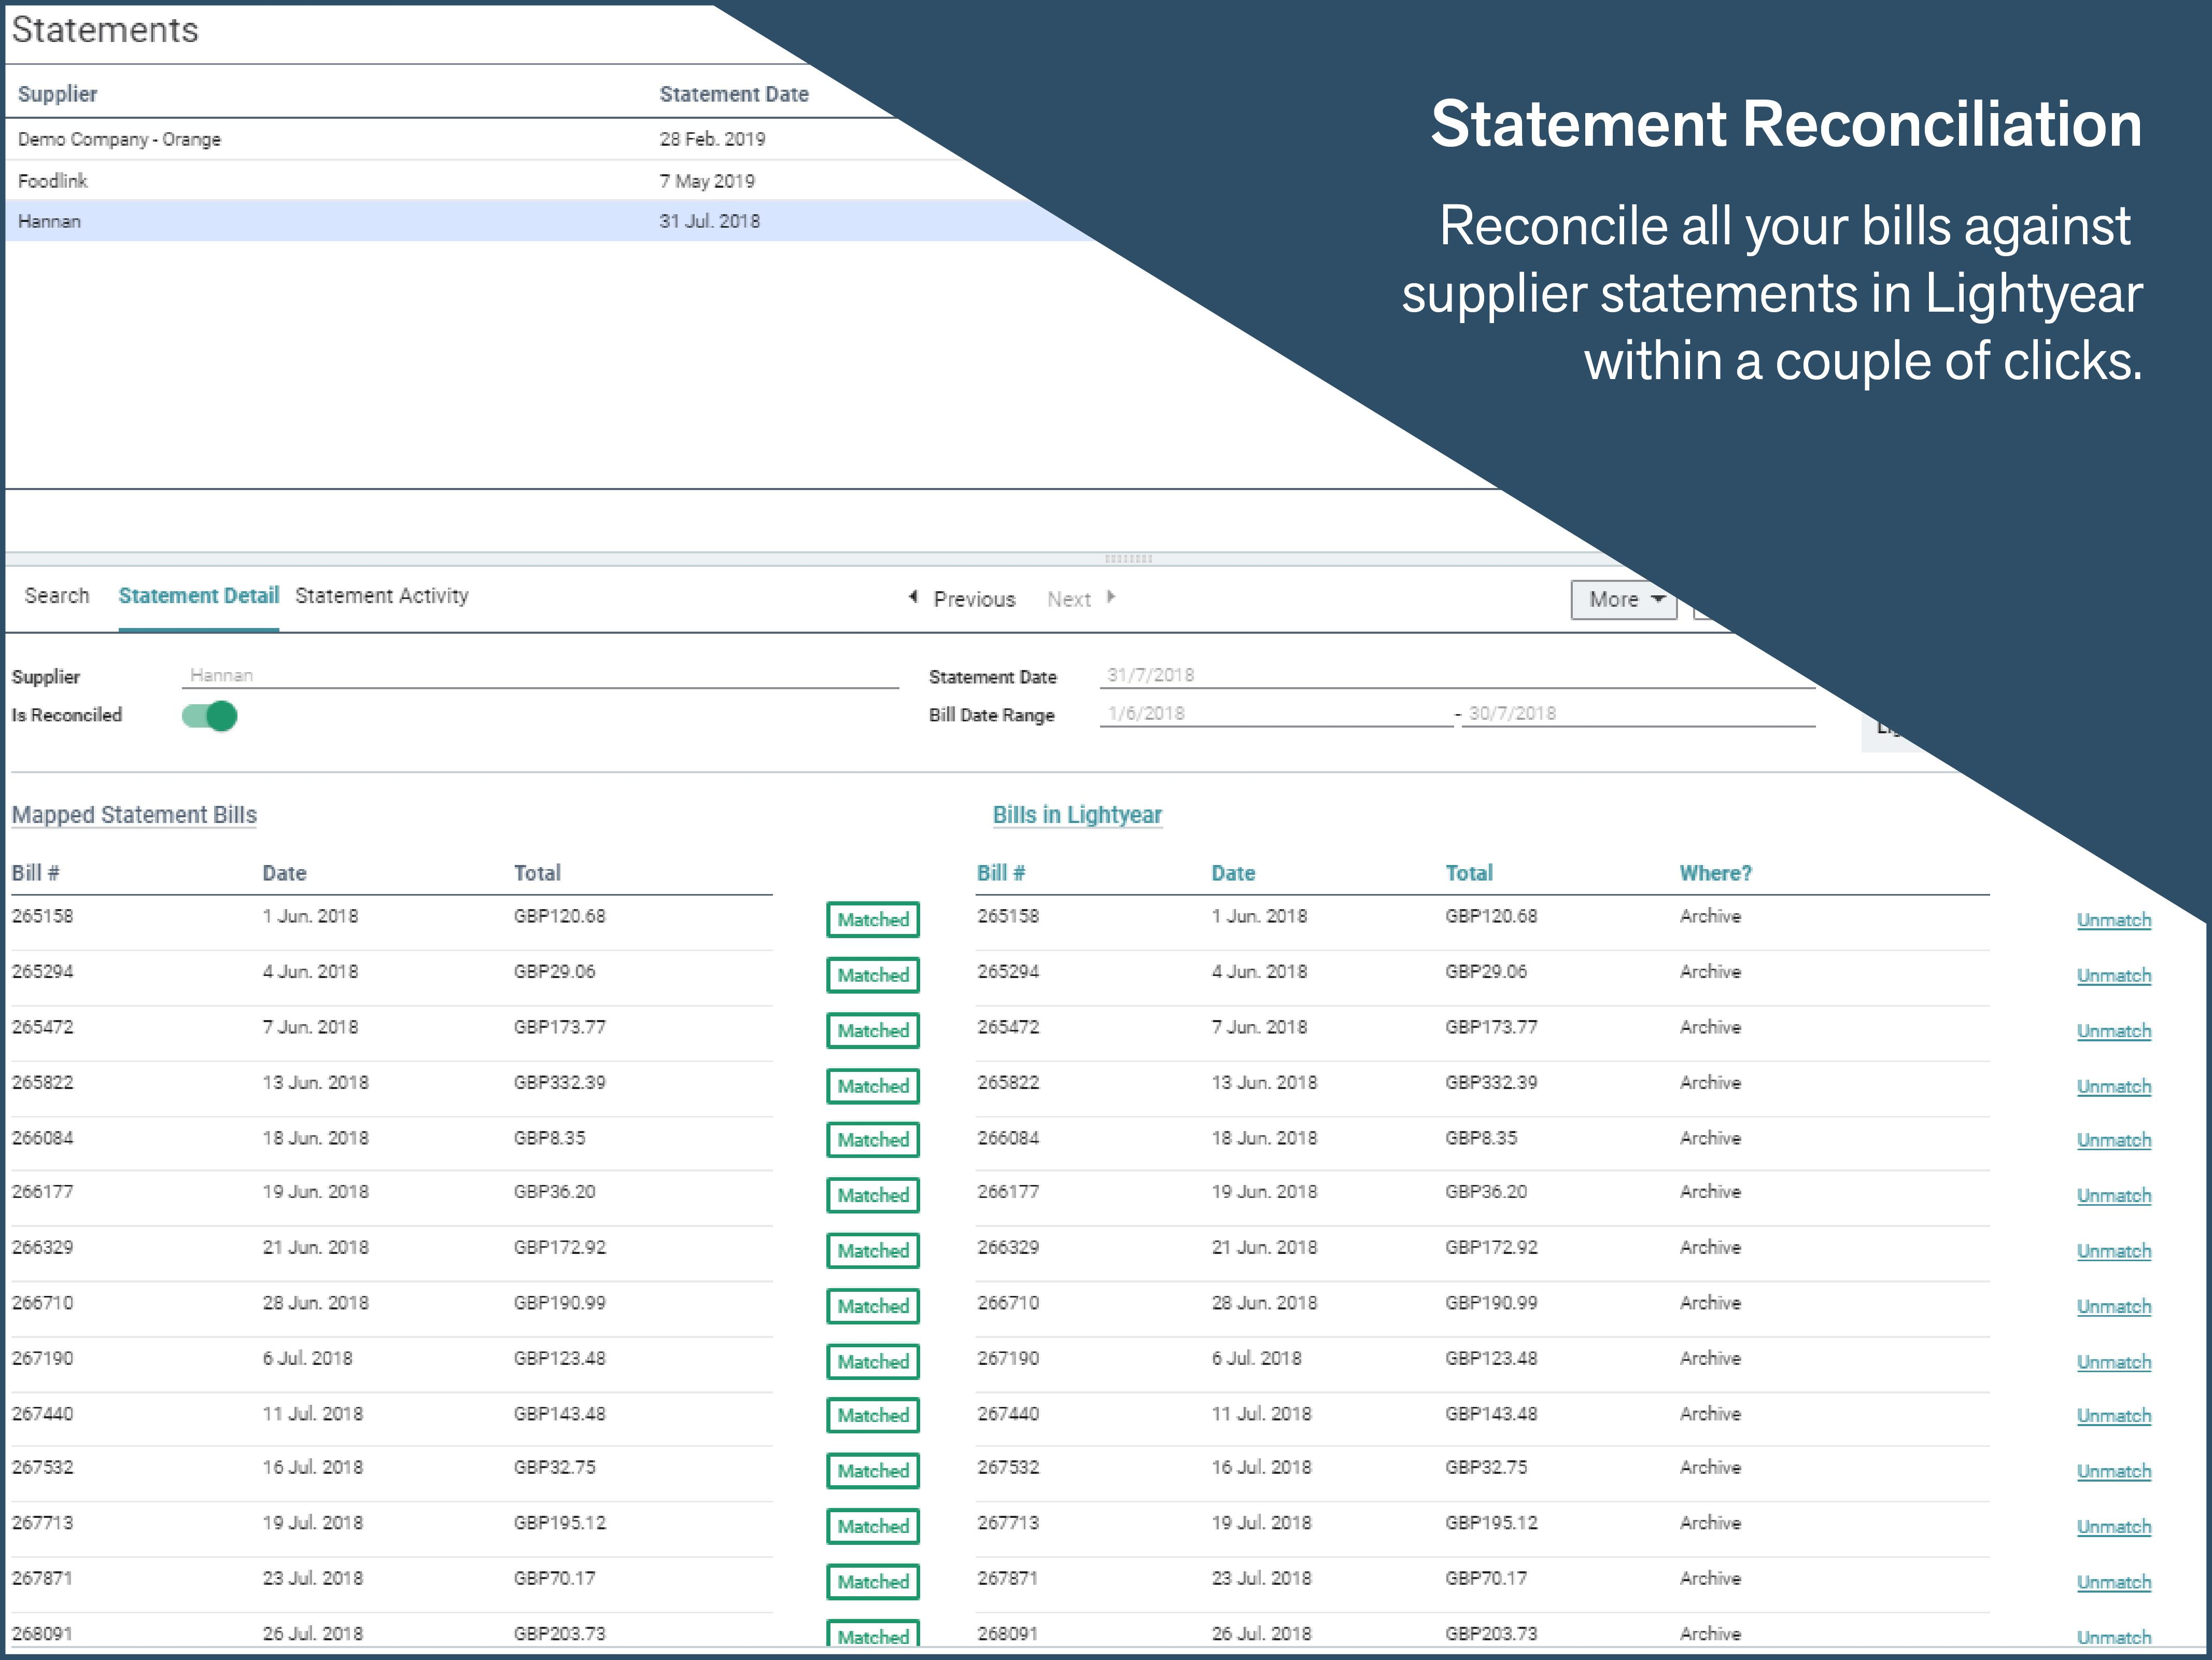Unmatch bill 265158
The image size is (2212, 1660).
pyautogui.click(x=2113, y=920)
